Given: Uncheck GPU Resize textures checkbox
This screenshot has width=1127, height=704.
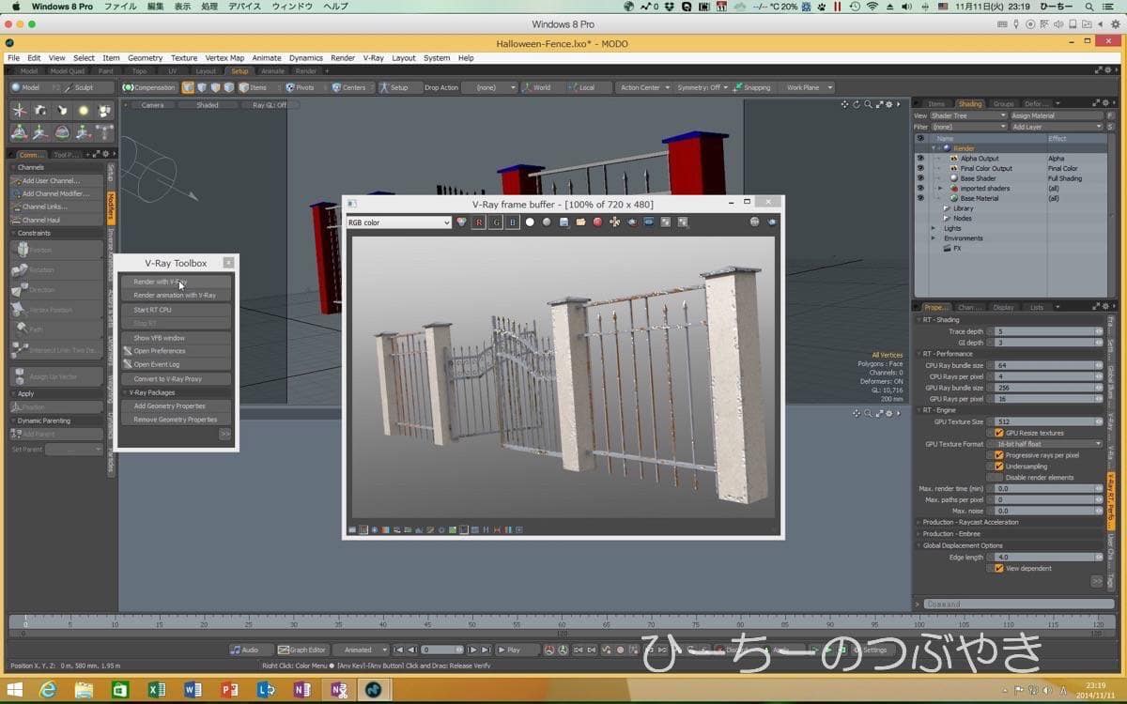Looking at the screenshot, I should (x=999, y=433).
